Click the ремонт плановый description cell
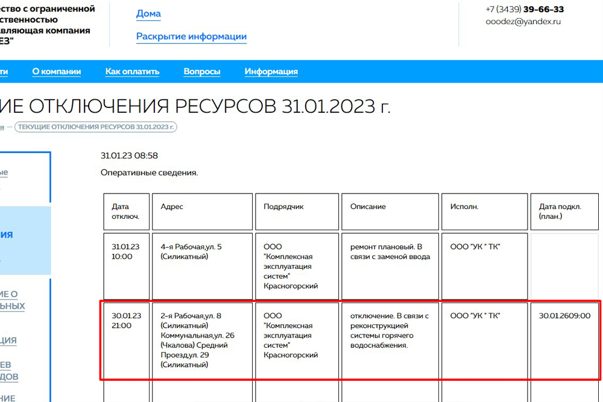This screenshot has height=402, width=603. click(x=390, y=266)
